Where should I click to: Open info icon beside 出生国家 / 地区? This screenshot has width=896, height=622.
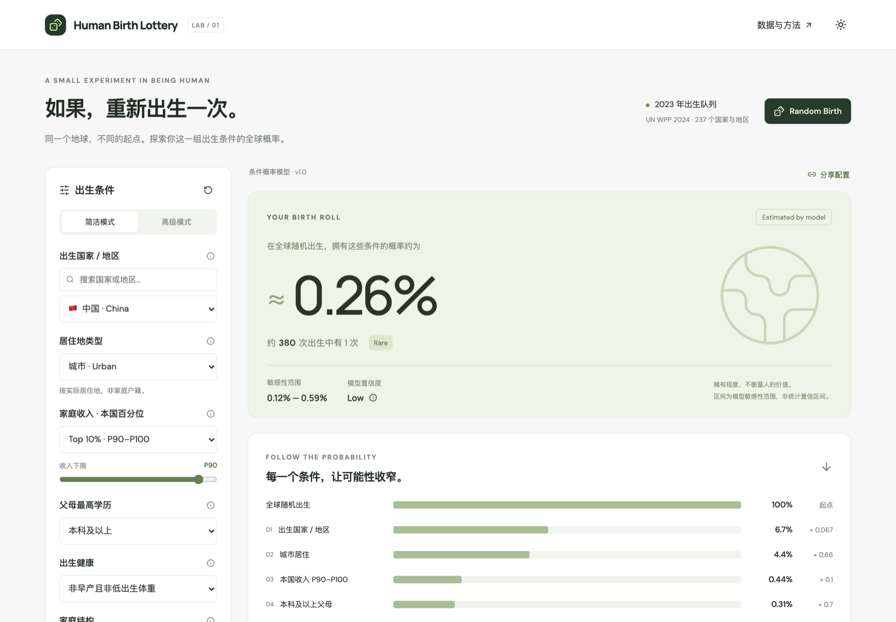[x=211, y=256]
